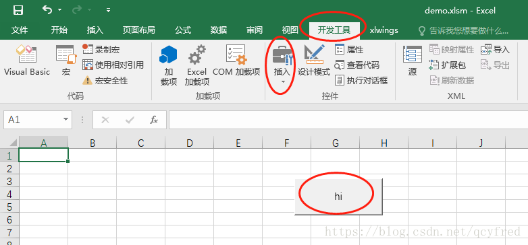Switch to the 插入 ribbon tab

95,30
